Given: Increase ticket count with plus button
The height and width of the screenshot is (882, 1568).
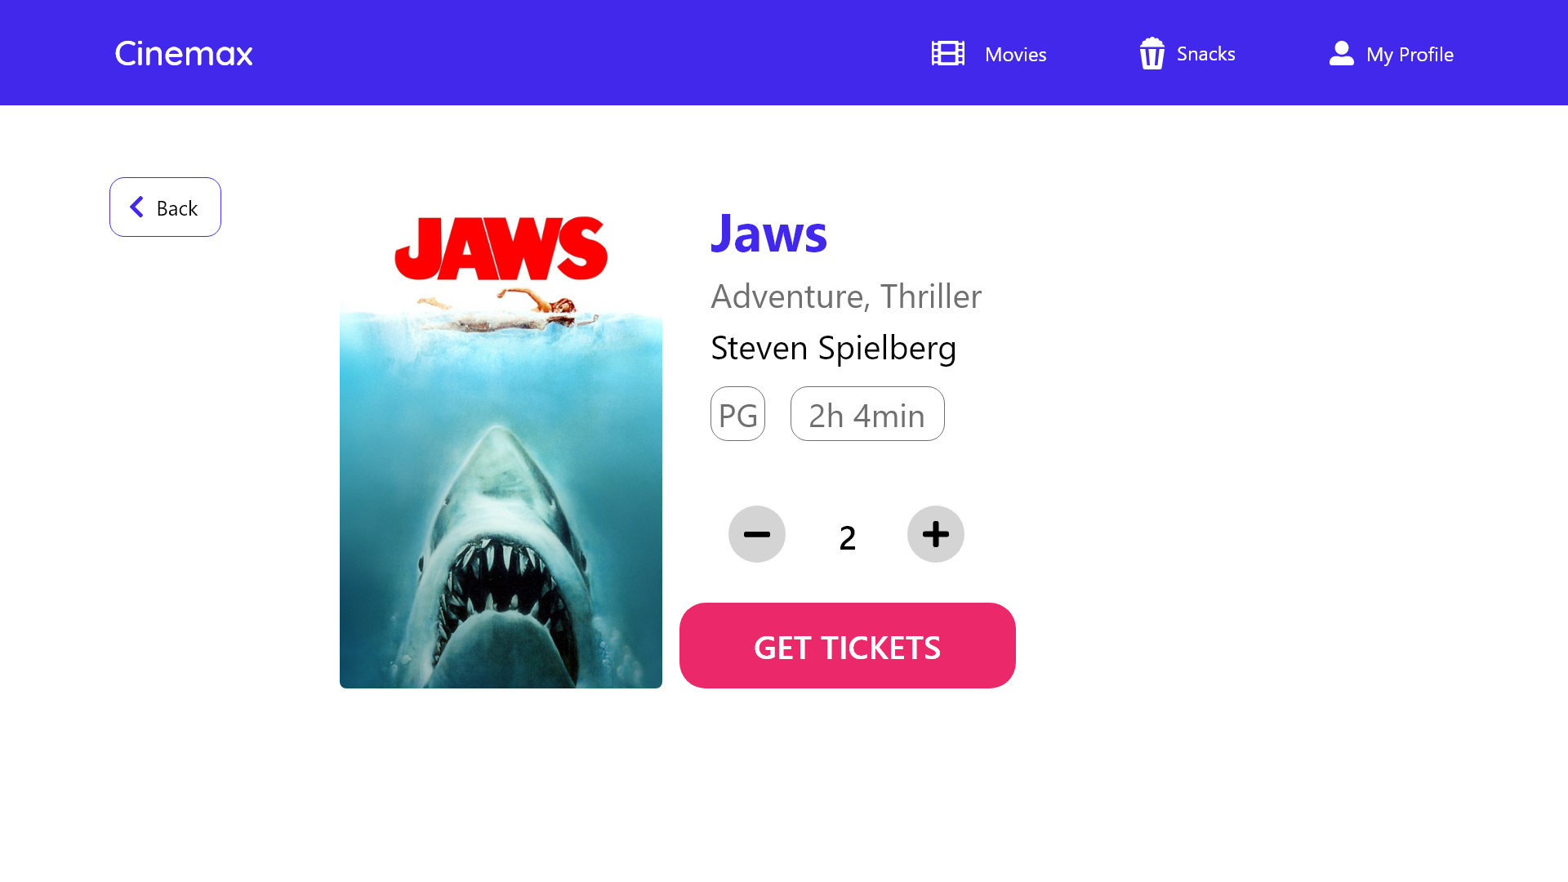Looking at the screenshot, I should click(936, 534).
